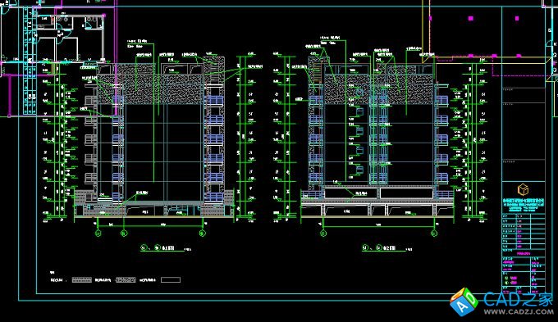Select the left elevation drawing title
Viewport: 558px width, 322px height.
(158, 247)
